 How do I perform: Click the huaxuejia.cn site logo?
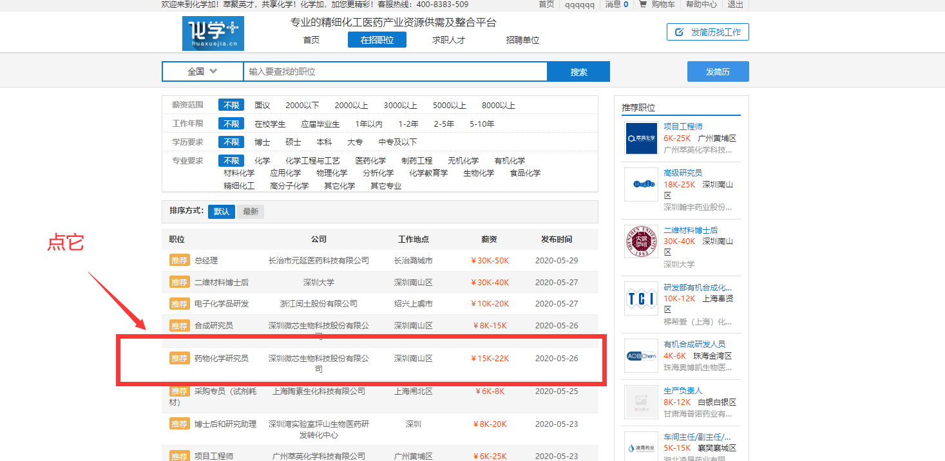point(213,33)
